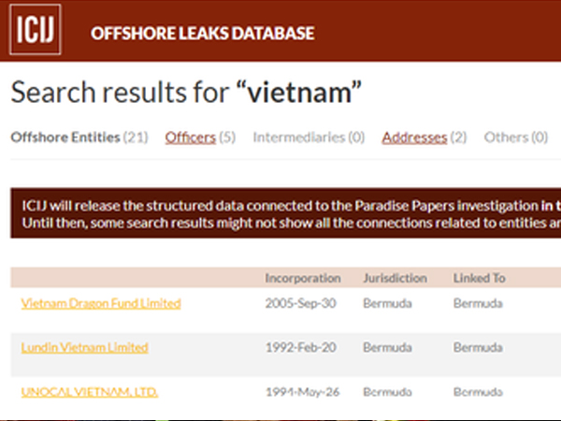Select the Others (0) tab

pyautogui.click(x=516, y=138)
